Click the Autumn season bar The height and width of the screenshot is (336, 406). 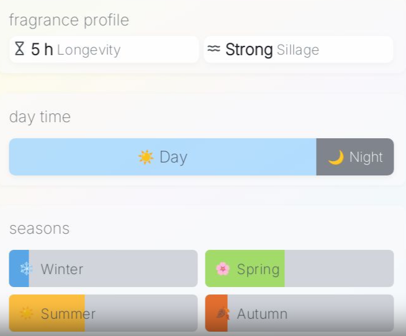pos(299,313)
